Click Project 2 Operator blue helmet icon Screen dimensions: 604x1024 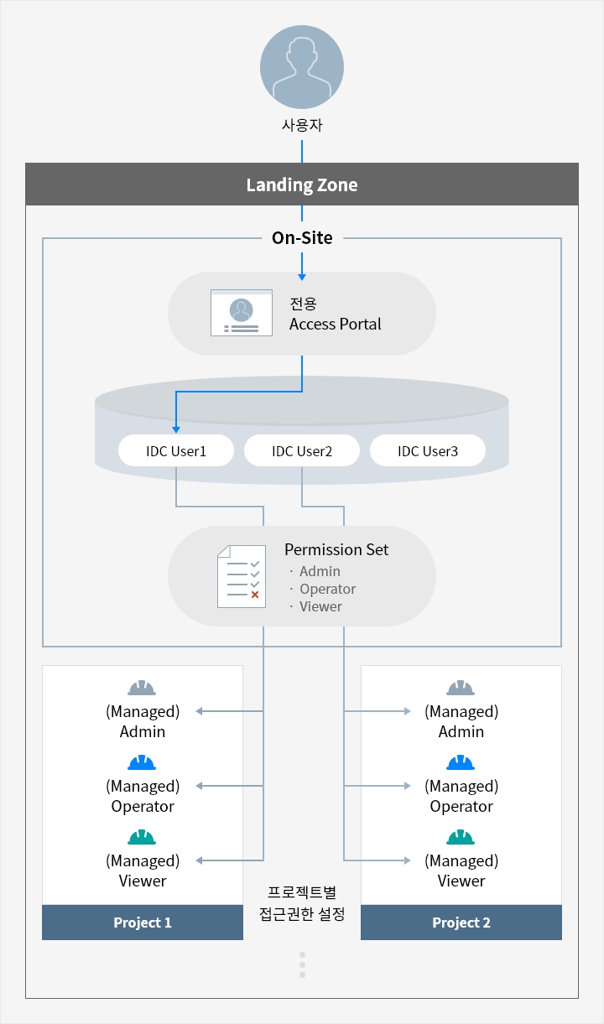click(x=461, y=762)
